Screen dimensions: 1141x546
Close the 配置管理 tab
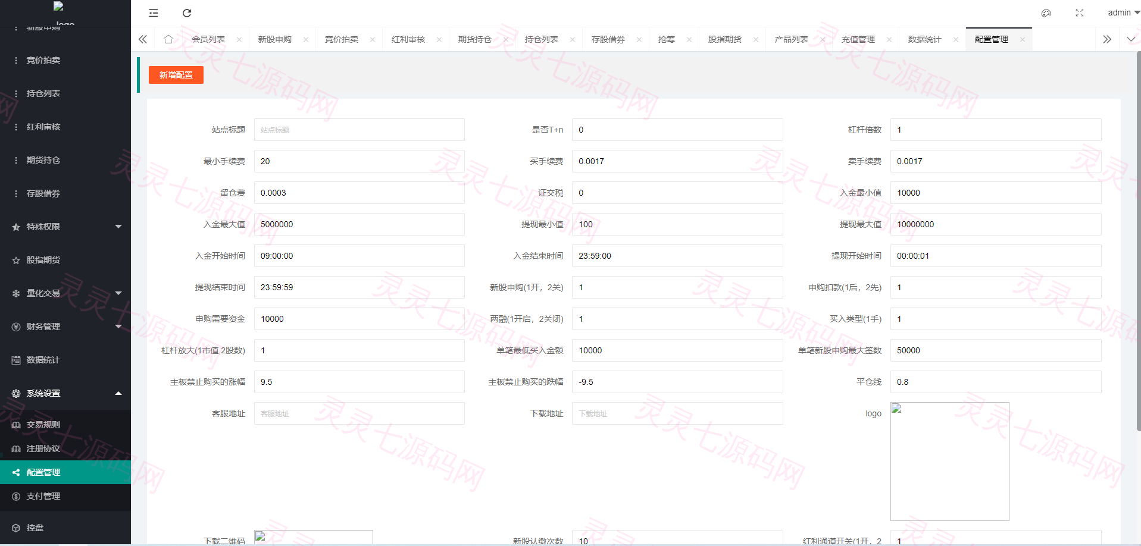click(1023, 40)
